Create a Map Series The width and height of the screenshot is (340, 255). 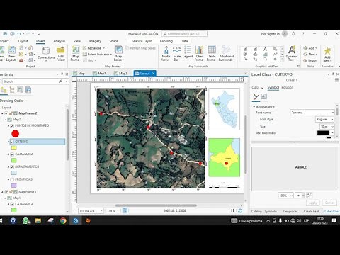[118, 53]
